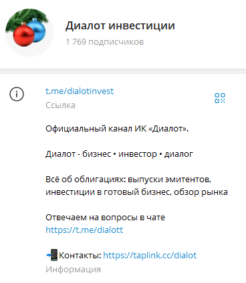Click the text Всё об облигациях: выпуски эмитентов
The width and height of the screenshot is (246, 283).
point(128,180)
